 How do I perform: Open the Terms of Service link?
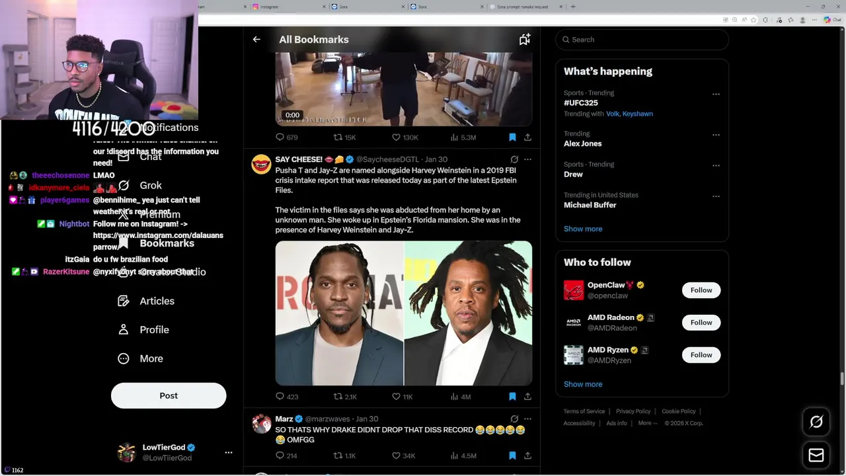584,411
